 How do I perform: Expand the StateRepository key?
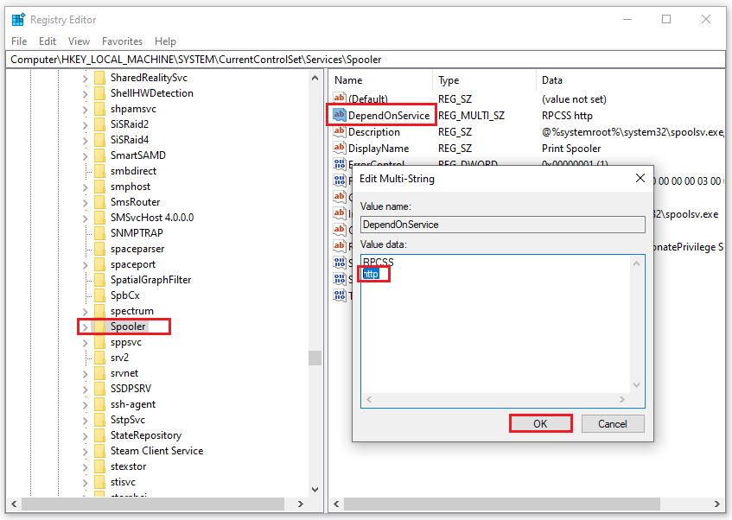point(85,436)
